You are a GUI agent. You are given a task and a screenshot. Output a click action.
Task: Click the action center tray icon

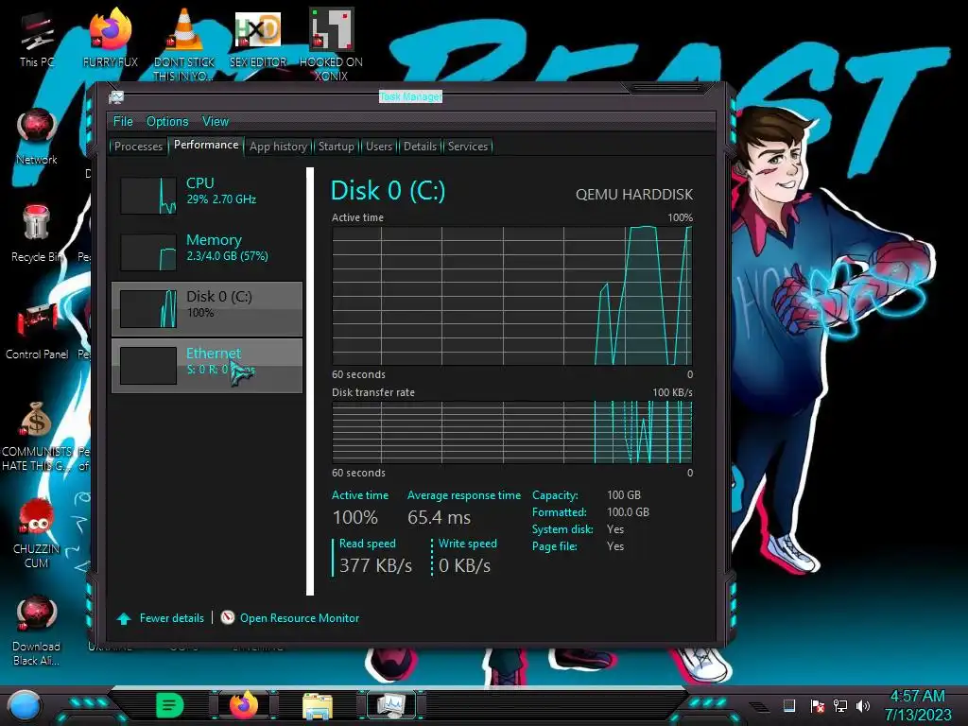click(x=789, y=705)
